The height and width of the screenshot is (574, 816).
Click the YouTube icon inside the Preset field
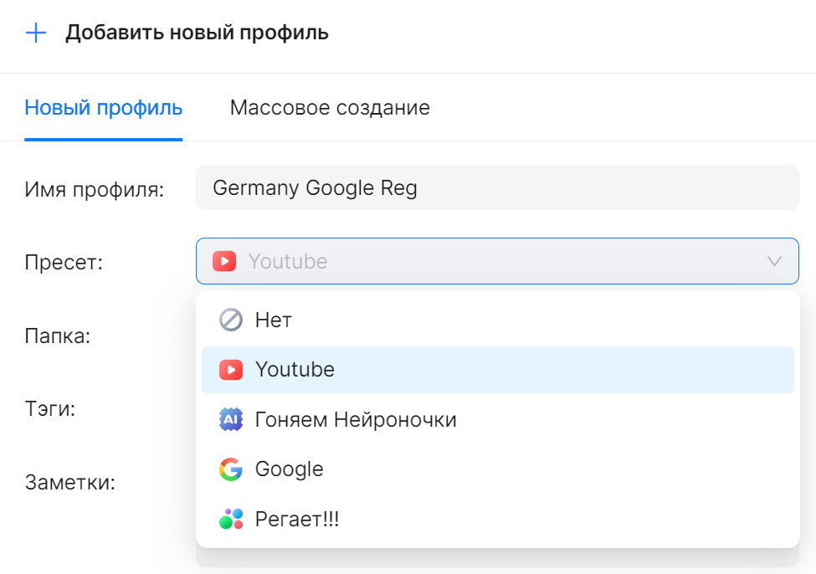tap(224, 261)
